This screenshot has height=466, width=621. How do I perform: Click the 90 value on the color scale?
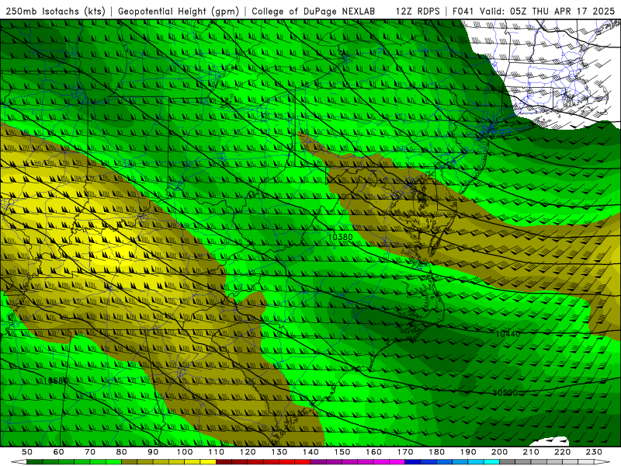[x=153, y=452]
